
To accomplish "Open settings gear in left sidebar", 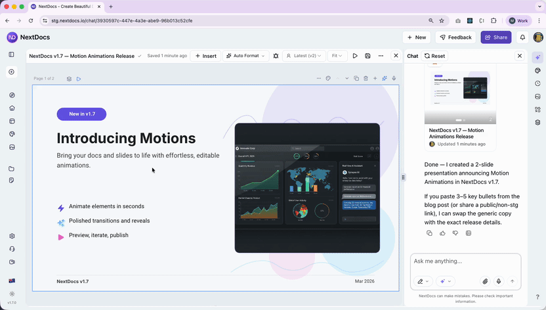I will (x=12, y=236).
